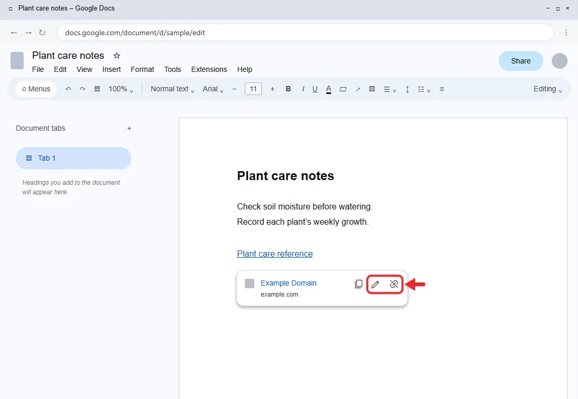Toggle underline formatting
Image resolution: width=578 pixels, height=399 pixels.
315,89
